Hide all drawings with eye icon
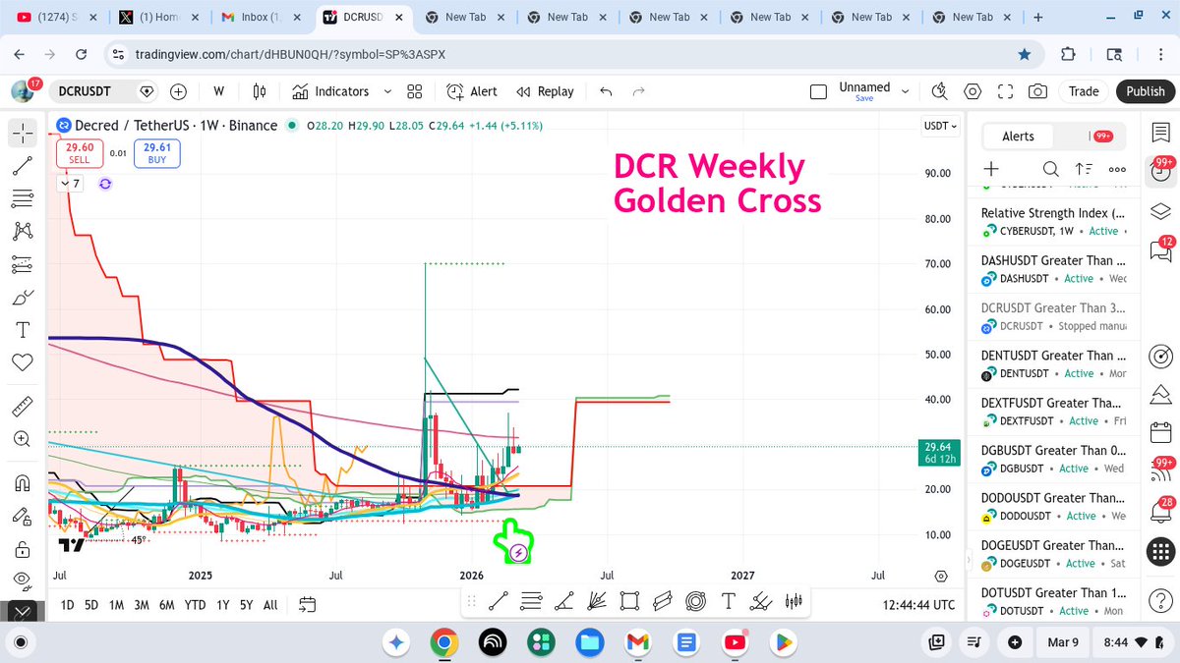 pos(23,580)
